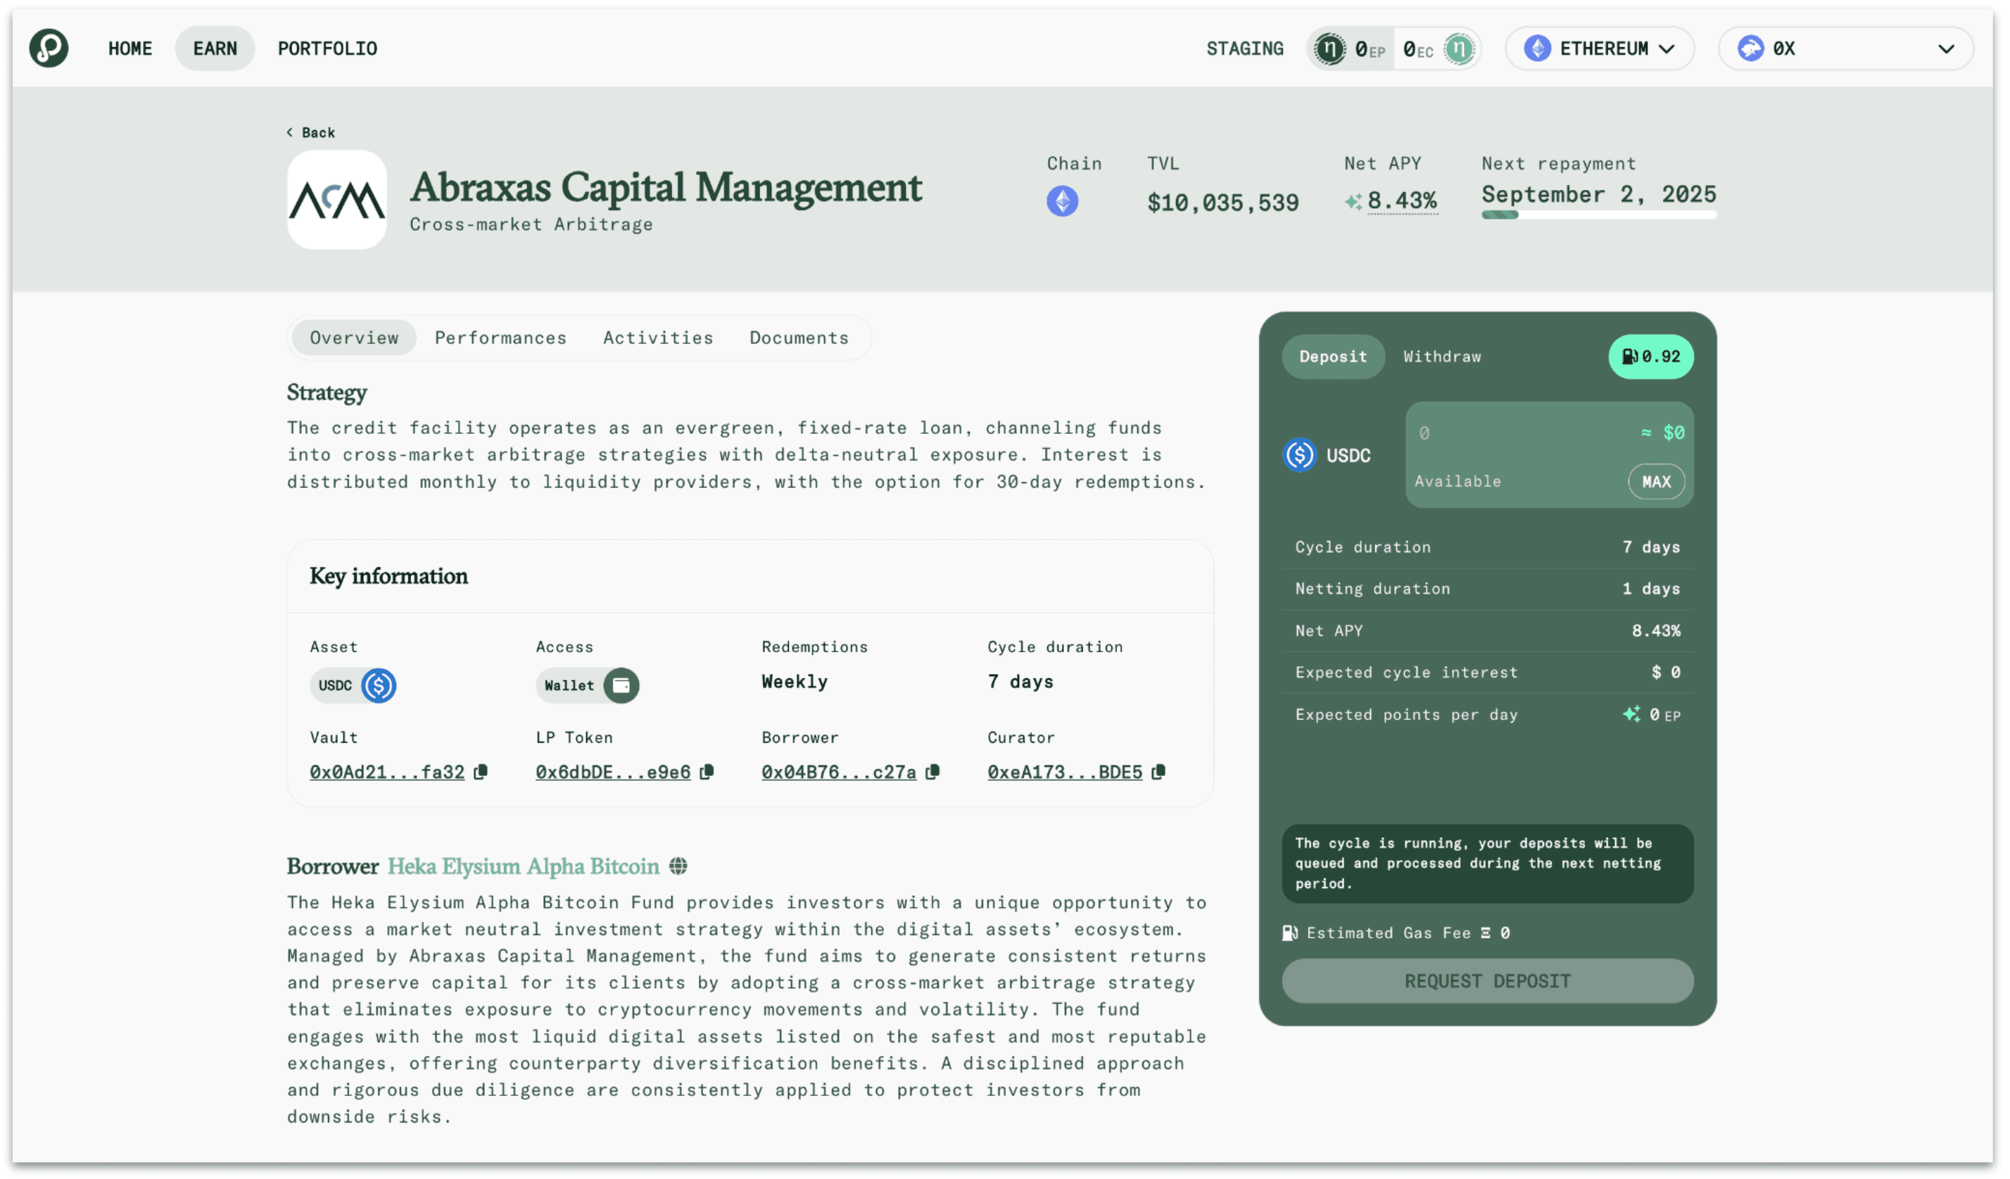Click the EP points badge icon
The height and width of the screenshot is (1179, 2010).
[x=1329, y=49]
